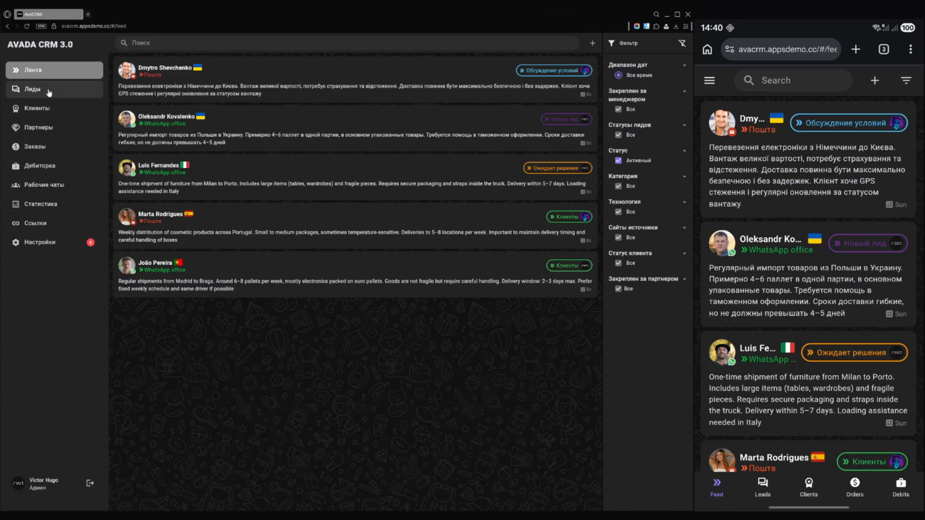Collapse the 'Статусы лидов' filter section
The image size is (925, 520).
tap(684, 125)
